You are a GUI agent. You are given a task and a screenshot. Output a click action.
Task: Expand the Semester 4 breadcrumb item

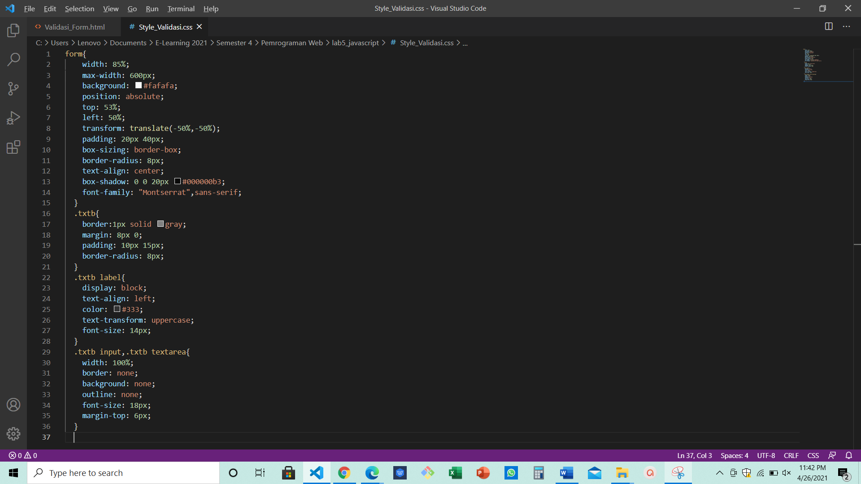[234, 43]
